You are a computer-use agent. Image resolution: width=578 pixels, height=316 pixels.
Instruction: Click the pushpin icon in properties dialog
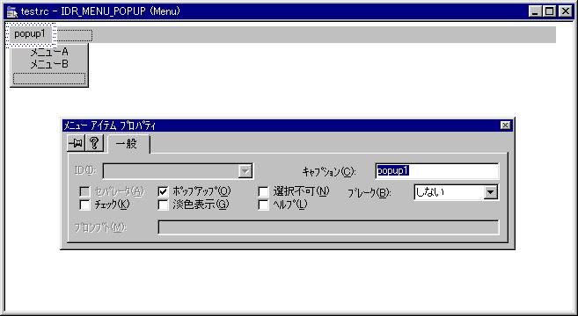(x=77, y=143)
